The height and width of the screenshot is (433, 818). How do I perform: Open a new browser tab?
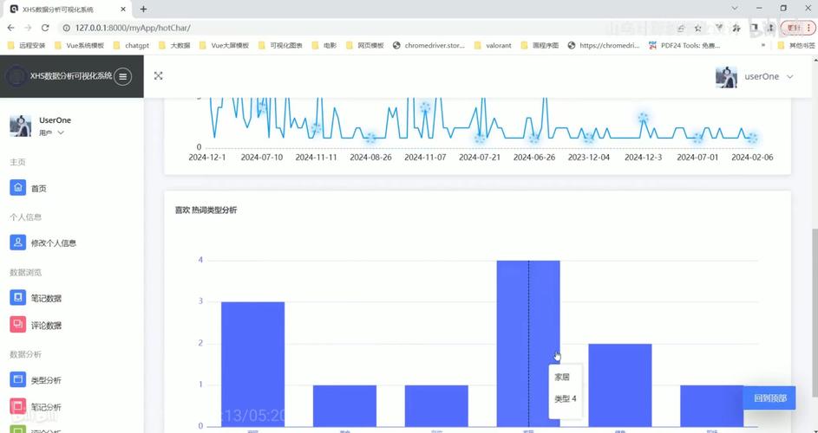[x=143, y=9]
